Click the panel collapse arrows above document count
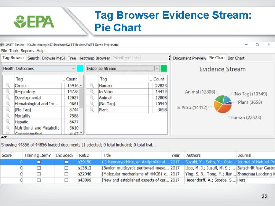This screenshot has width=275, height=206. tap(4, 137)
